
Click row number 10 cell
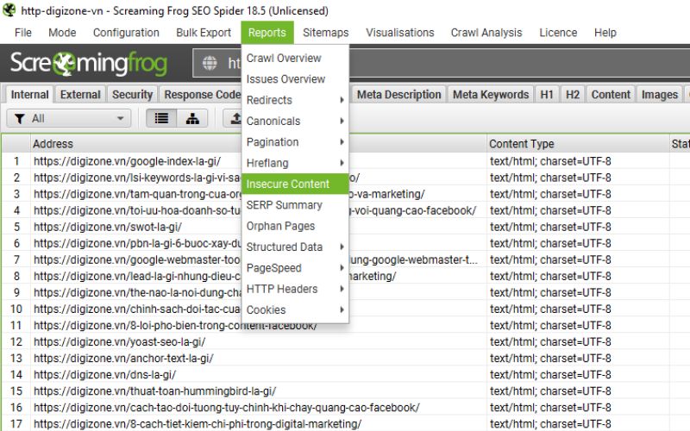click(16, 309)
